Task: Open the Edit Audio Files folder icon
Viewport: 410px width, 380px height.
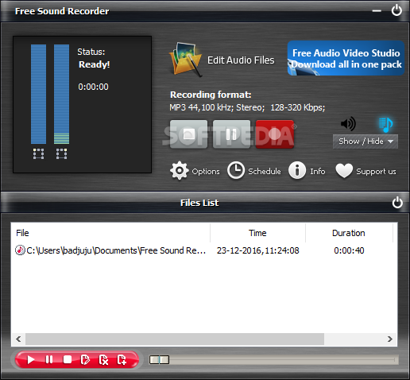Action: pyautogui.click(x=185, y=60)
